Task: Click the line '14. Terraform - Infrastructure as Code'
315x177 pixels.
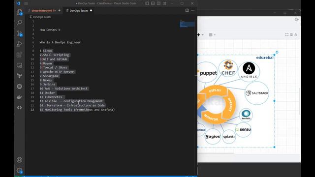Action: pos(72,105)
